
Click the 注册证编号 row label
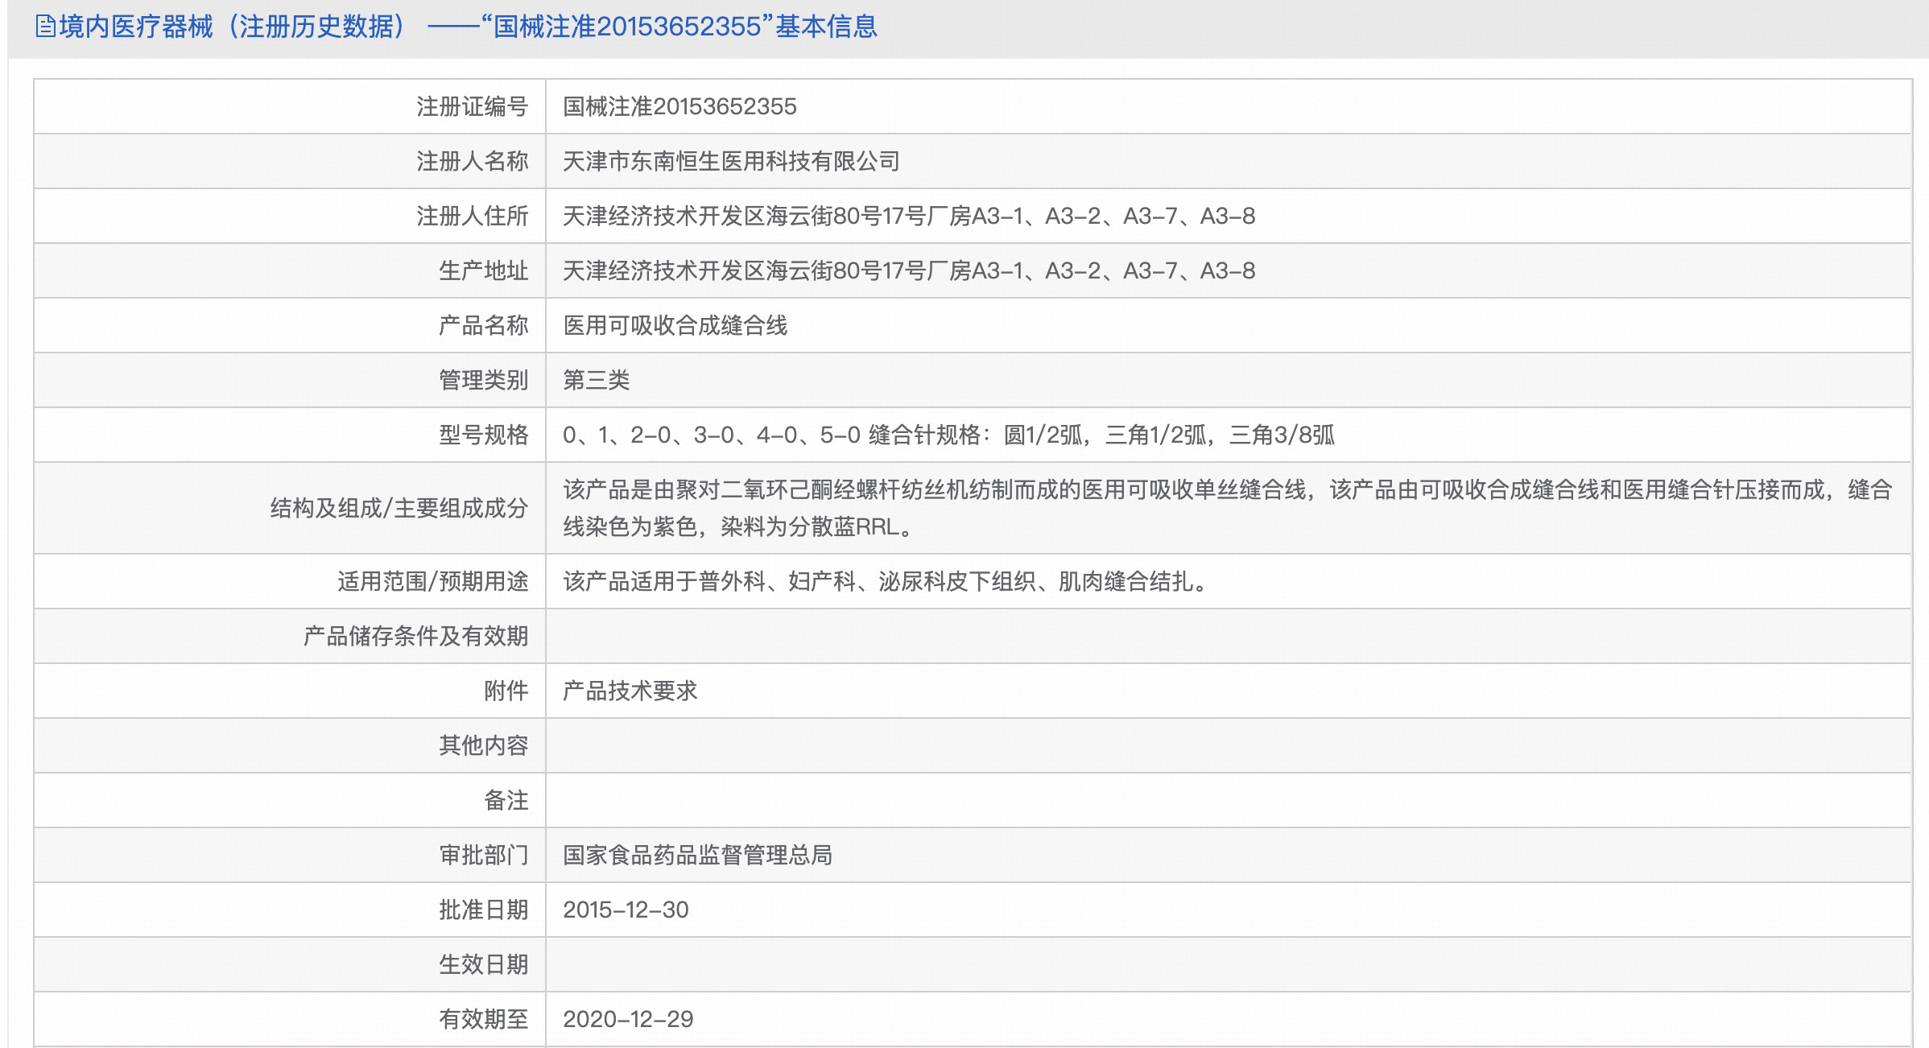[472, 106]
